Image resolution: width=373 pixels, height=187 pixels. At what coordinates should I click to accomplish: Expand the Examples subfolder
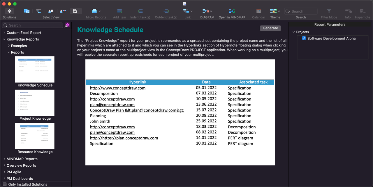9,46
